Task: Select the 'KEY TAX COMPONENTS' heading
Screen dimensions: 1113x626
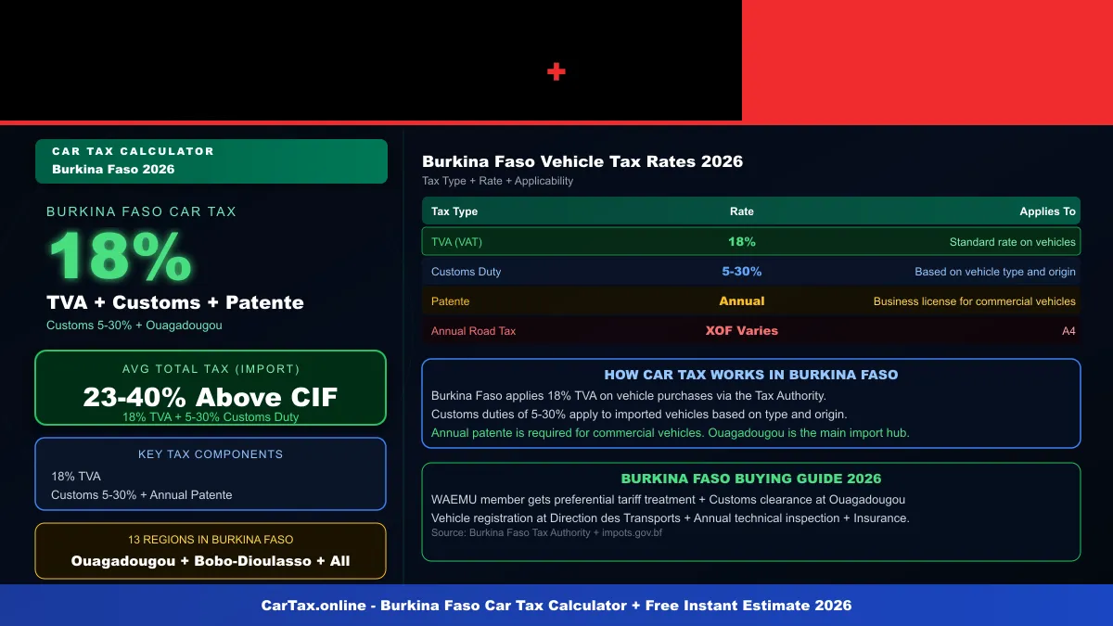Action: pos(211,454)
